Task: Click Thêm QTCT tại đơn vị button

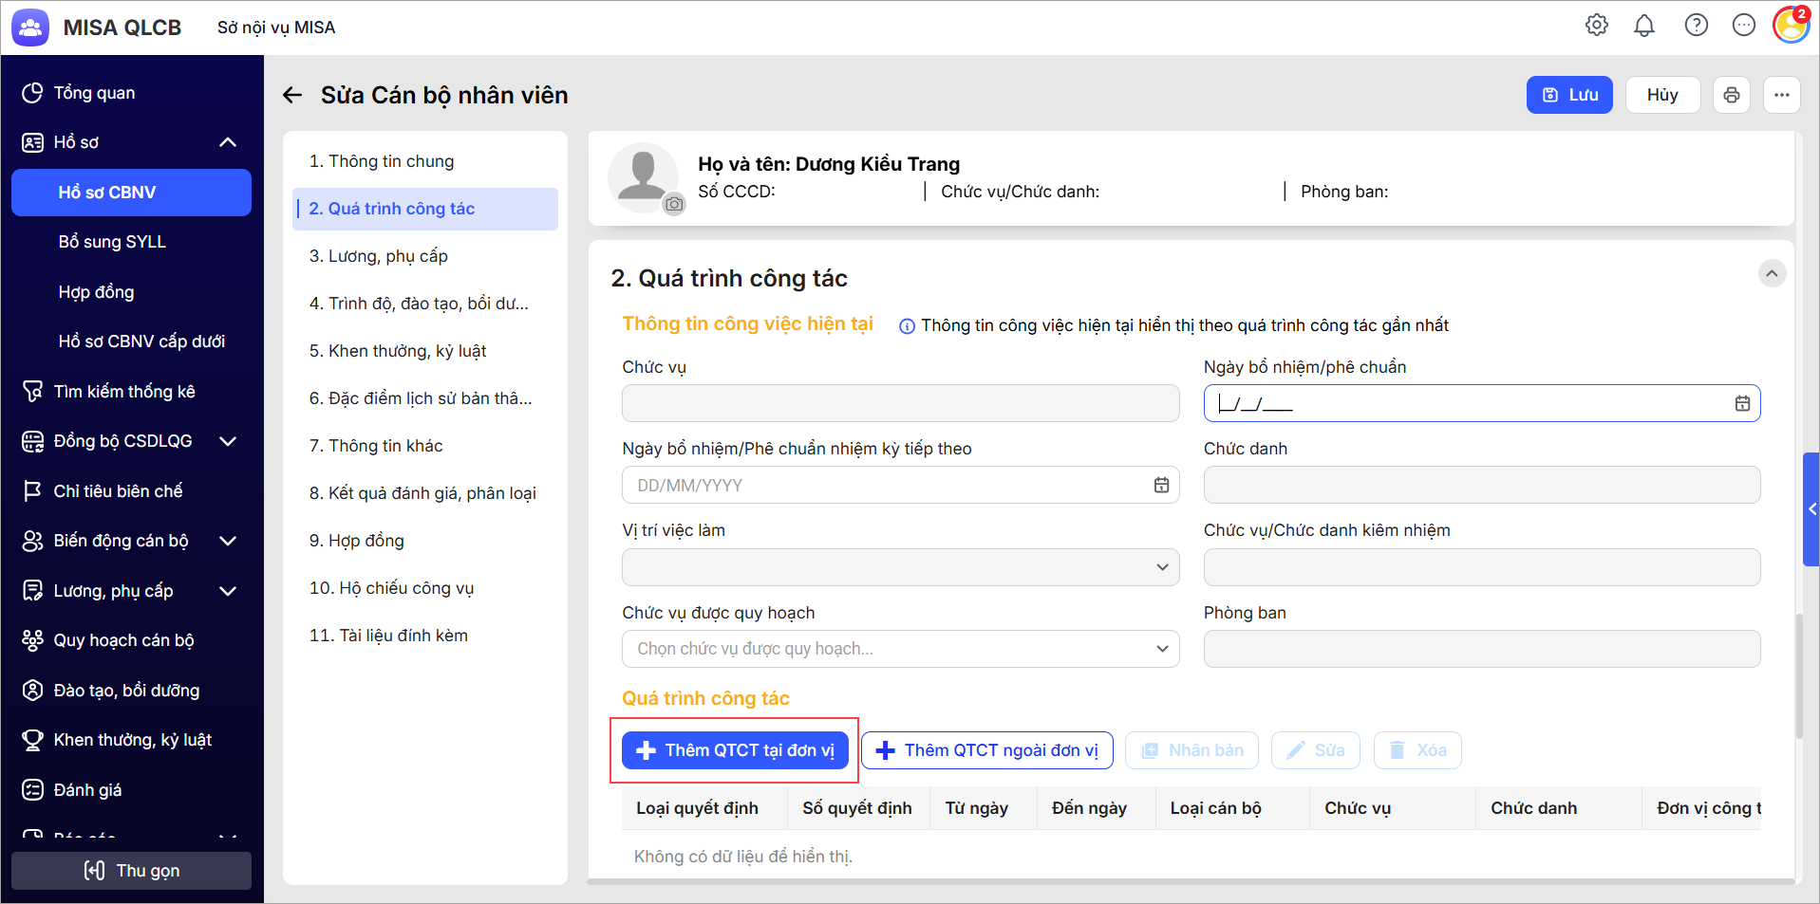Action: (x=735, y=750)
